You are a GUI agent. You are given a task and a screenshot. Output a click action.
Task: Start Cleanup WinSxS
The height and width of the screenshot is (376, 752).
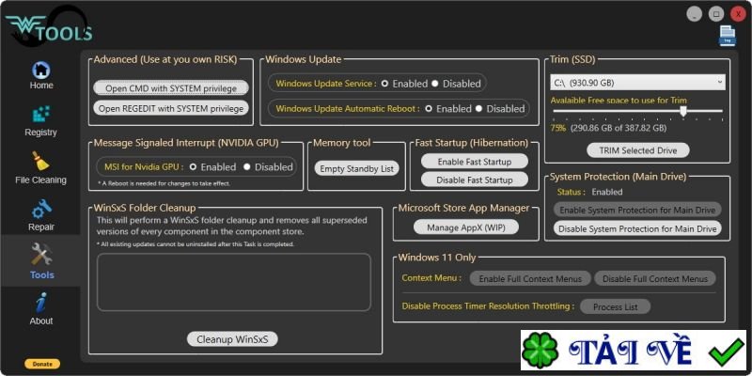point(232,339)
